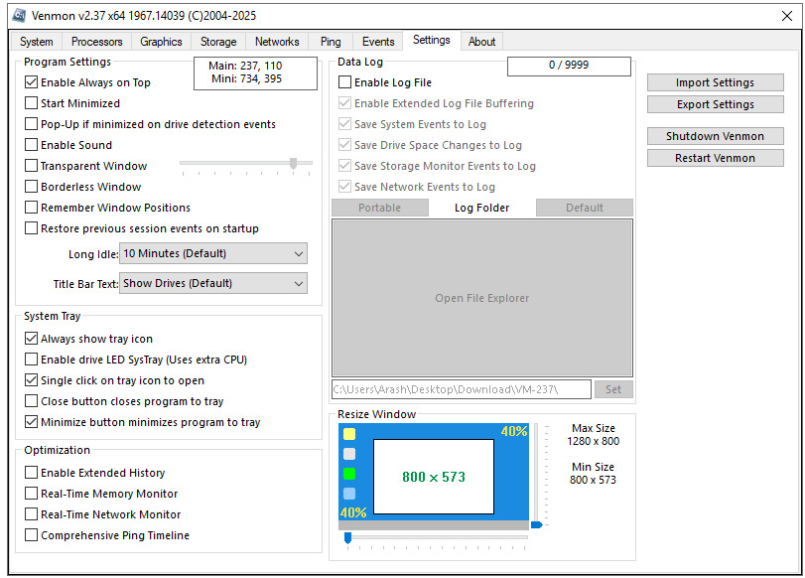This screenshot has height=578, width=805.
Task: Check Restore previous session events on startup
Action: point(32,228)
